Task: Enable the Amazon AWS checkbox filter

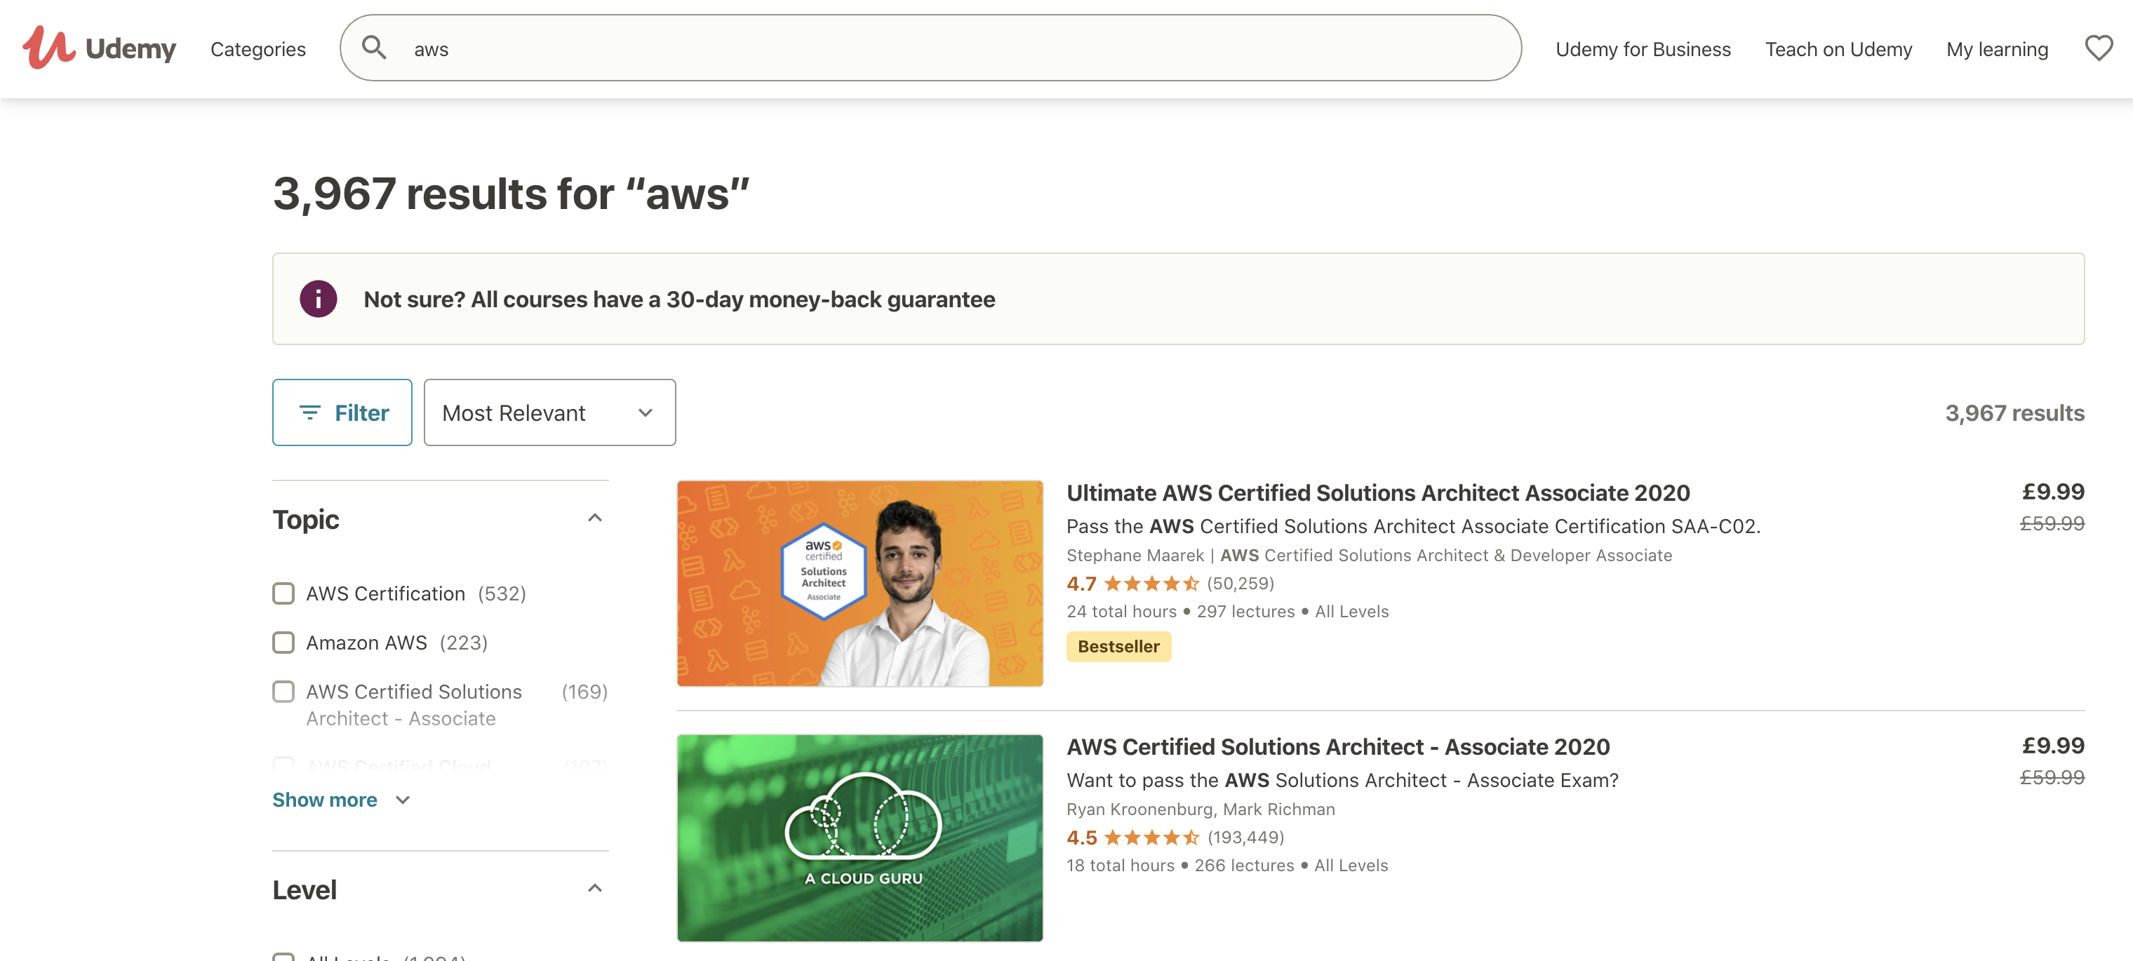Action: [x=283, y=640]
